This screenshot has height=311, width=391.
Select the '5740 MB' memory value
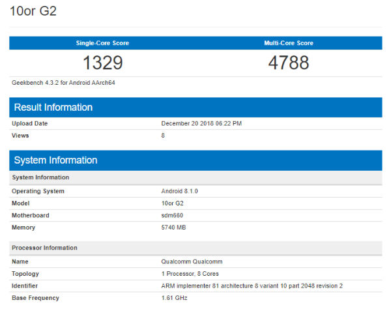(173, 228)
